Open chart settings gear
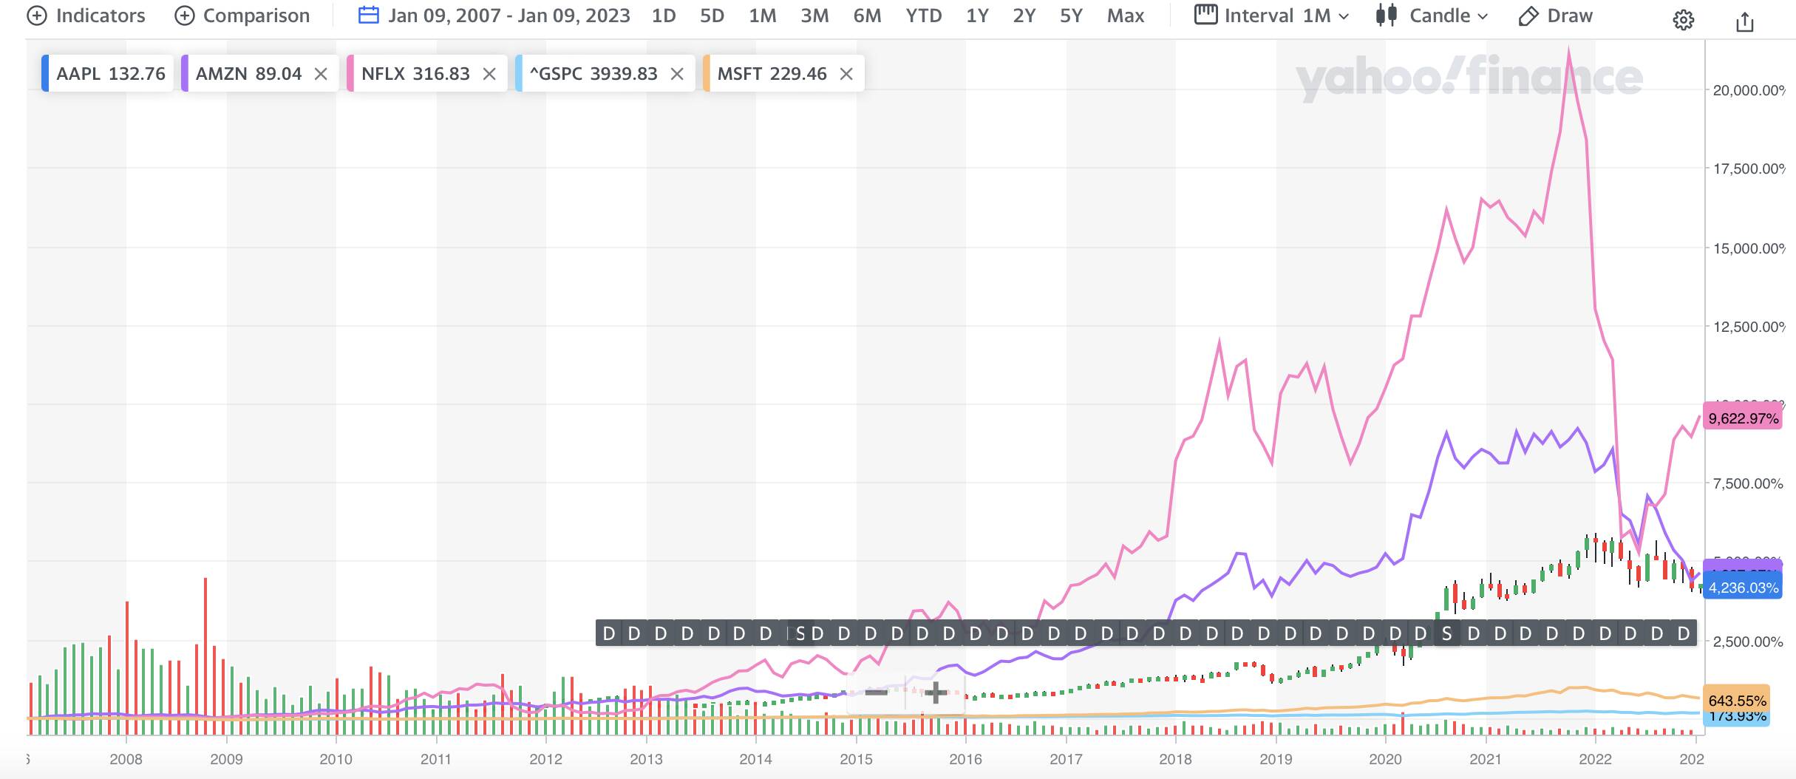Screen dimensions: 1796x779 [1683, 21]
